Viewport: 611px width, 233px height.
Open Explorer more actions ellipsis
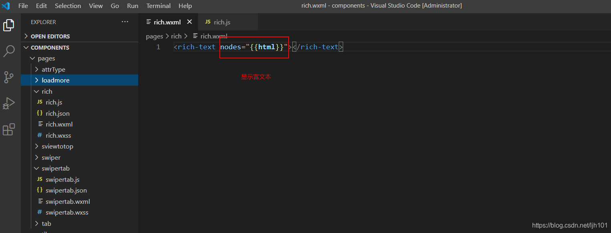[x=125, y=22]
